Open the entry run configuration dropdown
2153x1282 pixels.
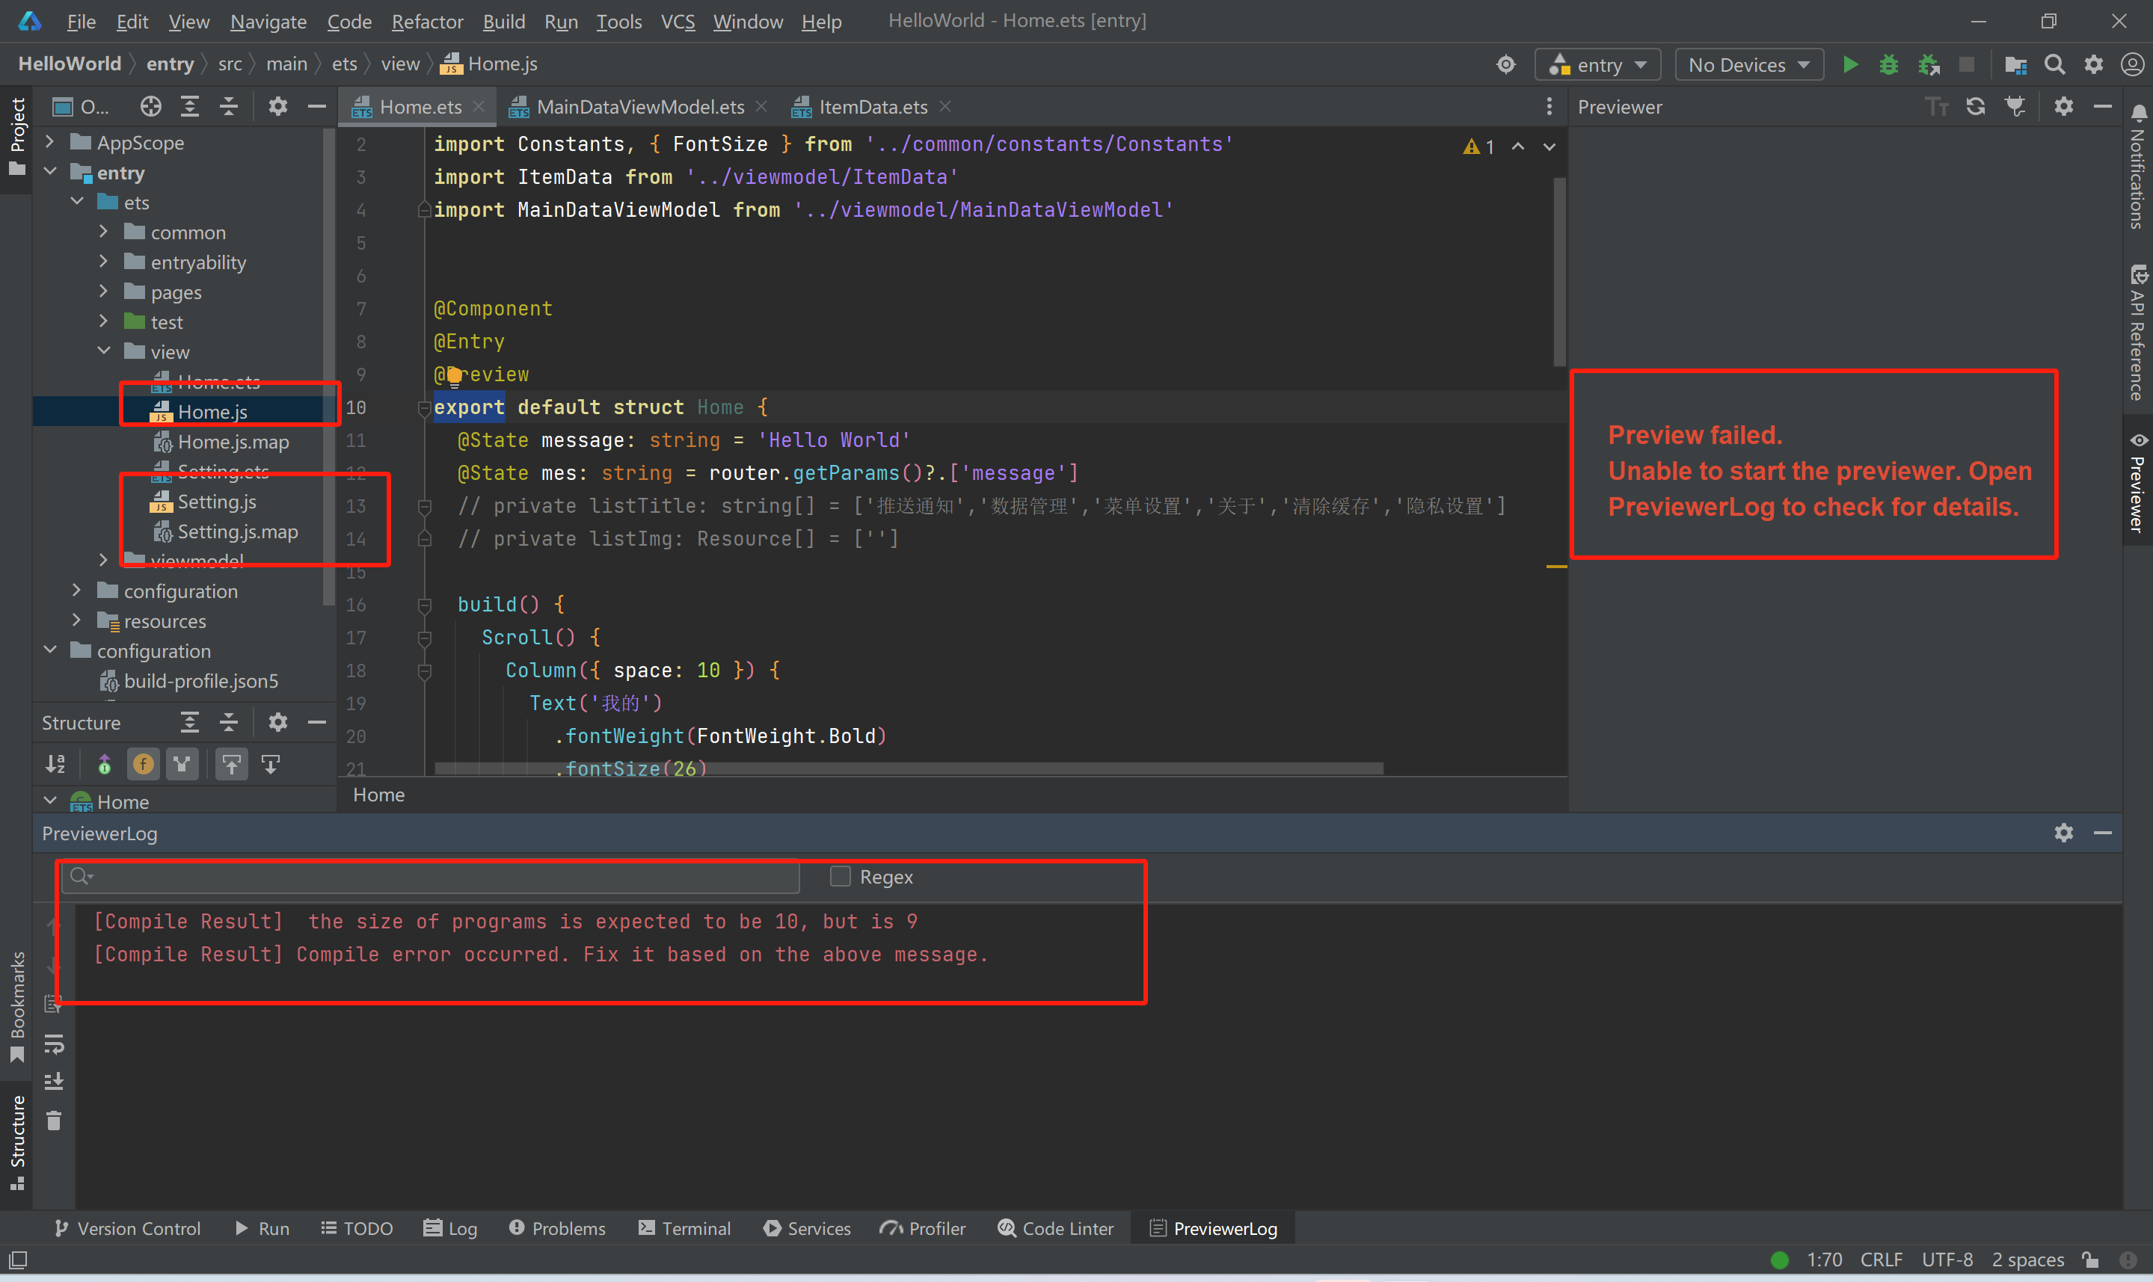pos(1597,64)
